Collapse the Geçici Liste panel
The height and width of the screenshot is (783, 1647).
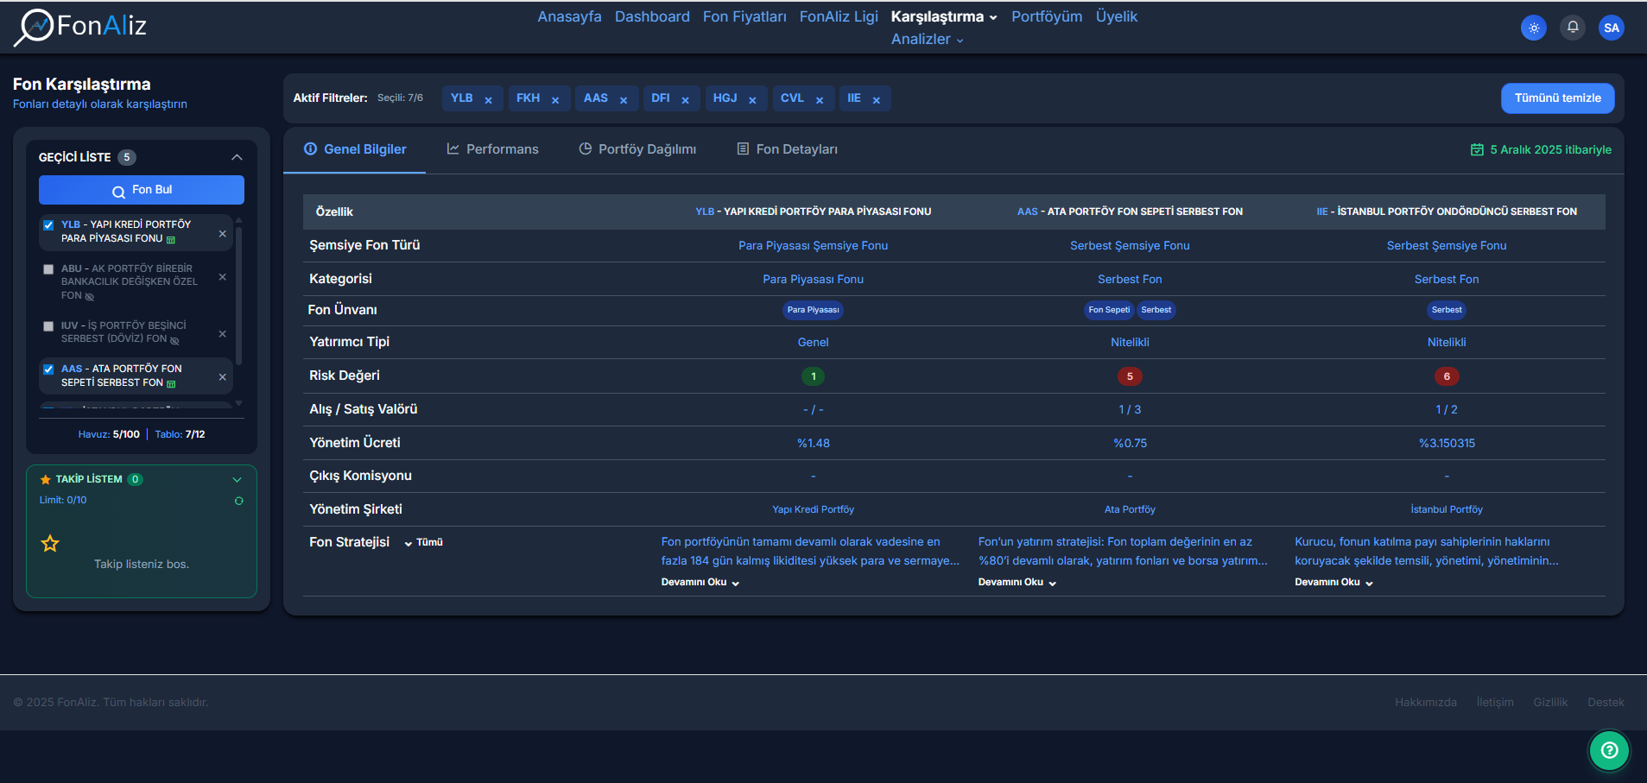click(x=237, y=157)
